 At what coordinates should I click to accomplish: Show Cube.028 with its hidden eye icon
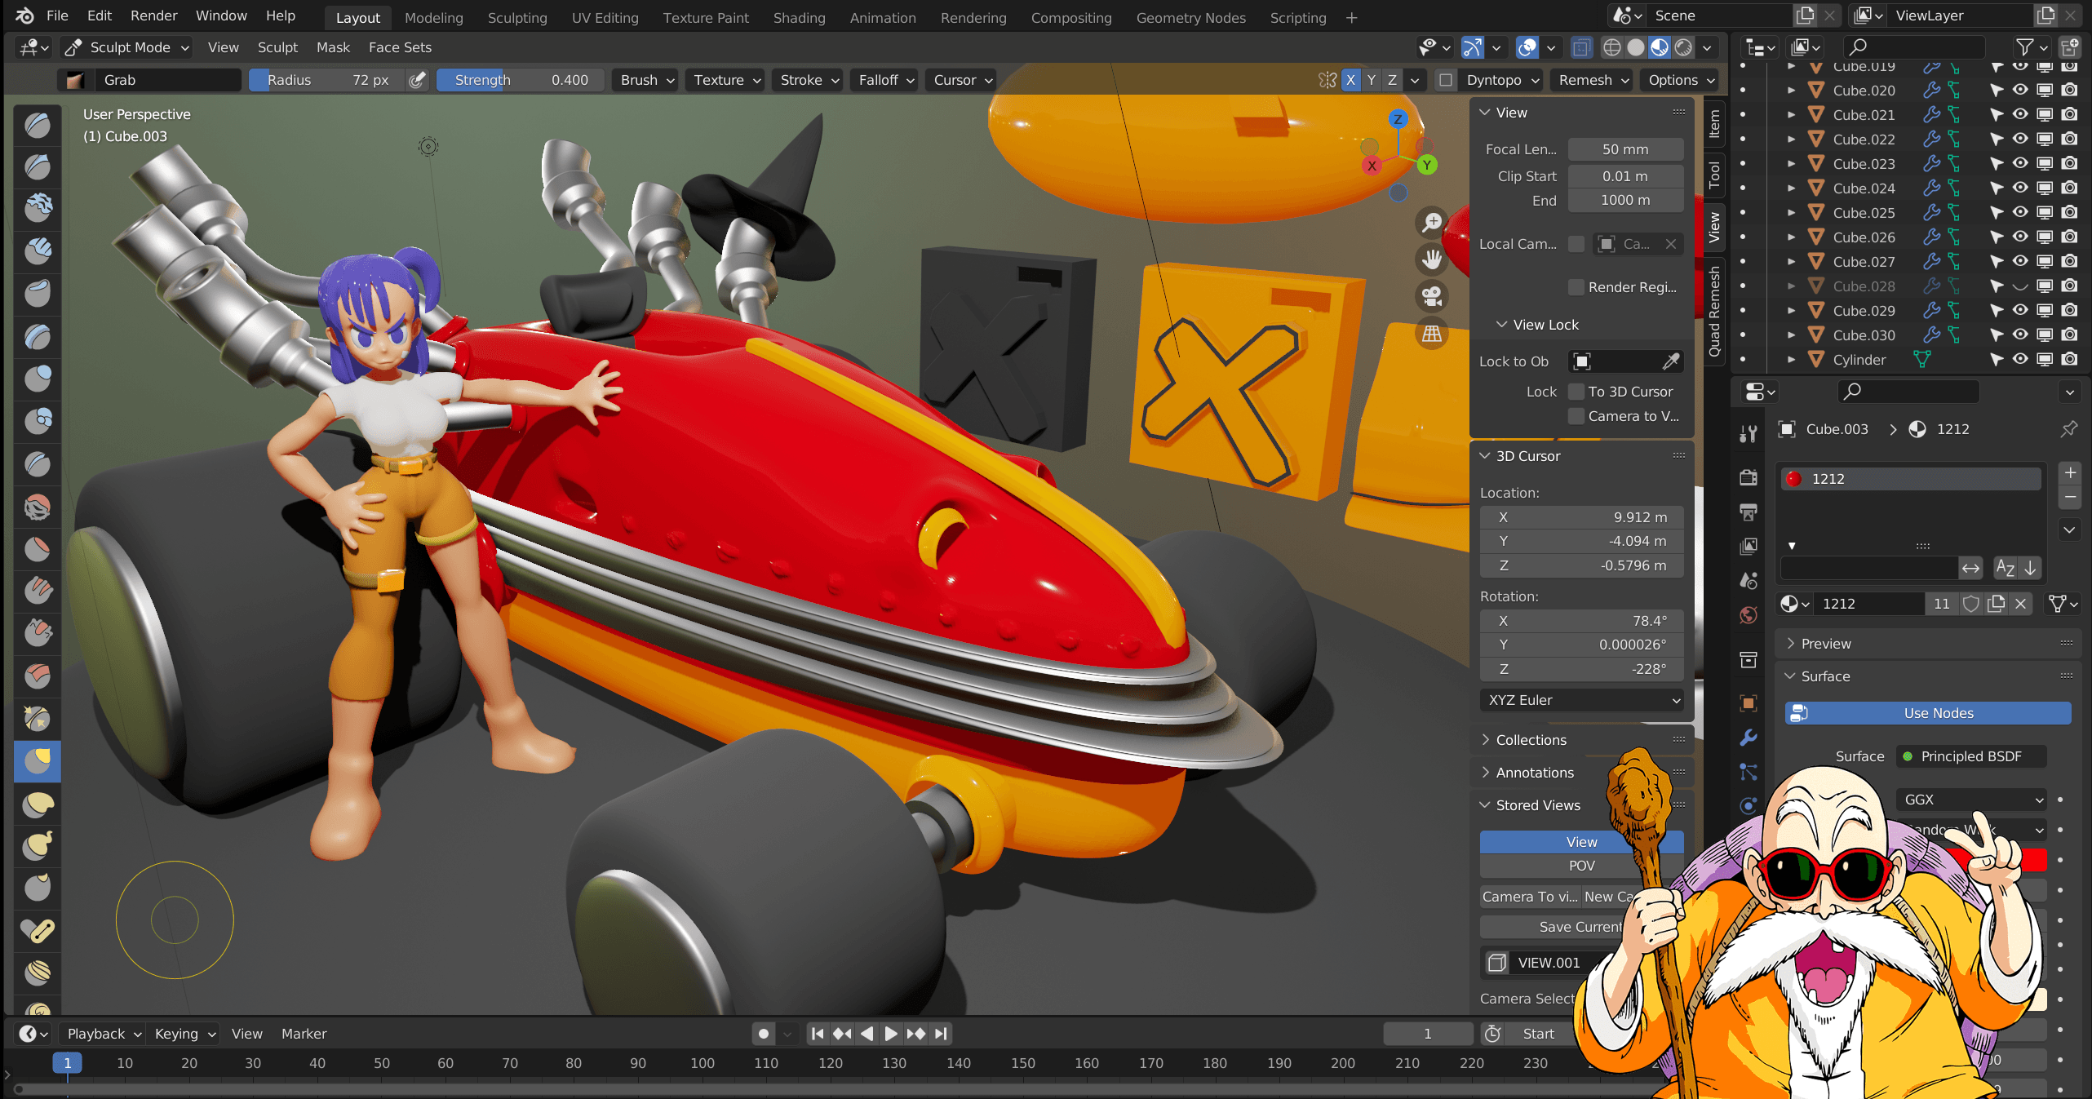[2020, 286]
